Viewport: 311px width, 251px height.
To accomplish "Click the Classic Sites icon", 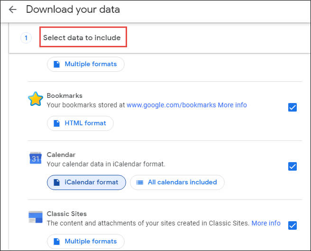I will (36, 217).
